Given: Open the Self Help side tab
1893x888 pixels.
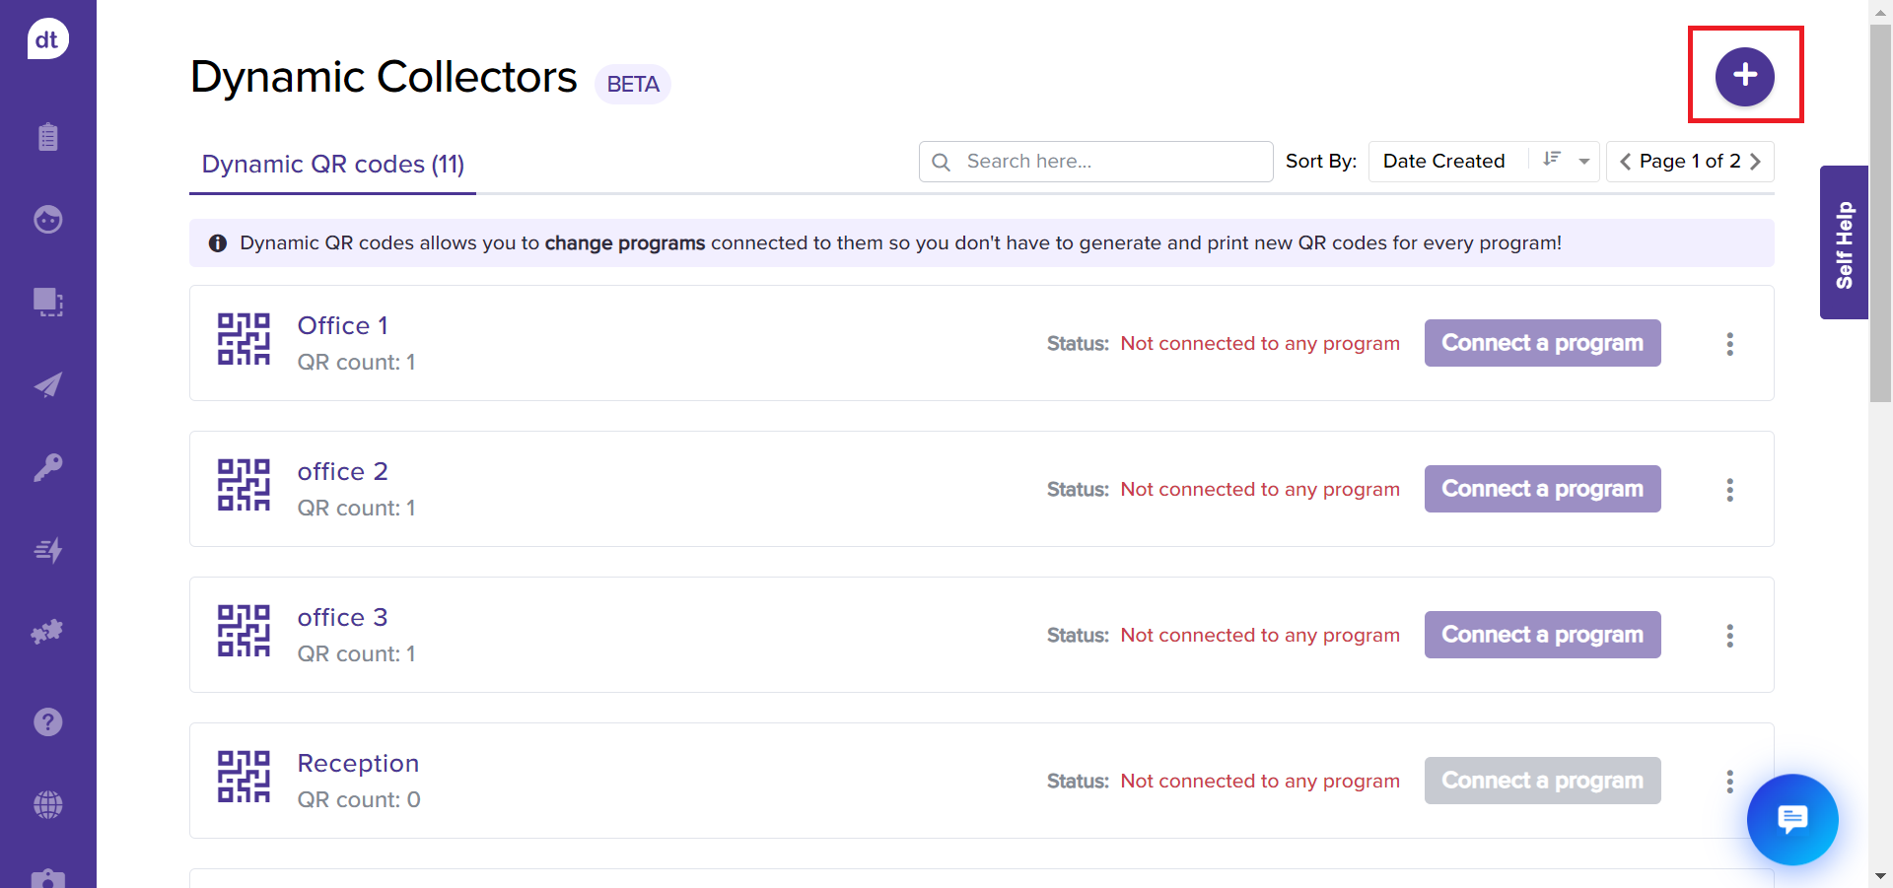Looking at the screenshot, I should pyautogui.click(x=1844, y=243).
